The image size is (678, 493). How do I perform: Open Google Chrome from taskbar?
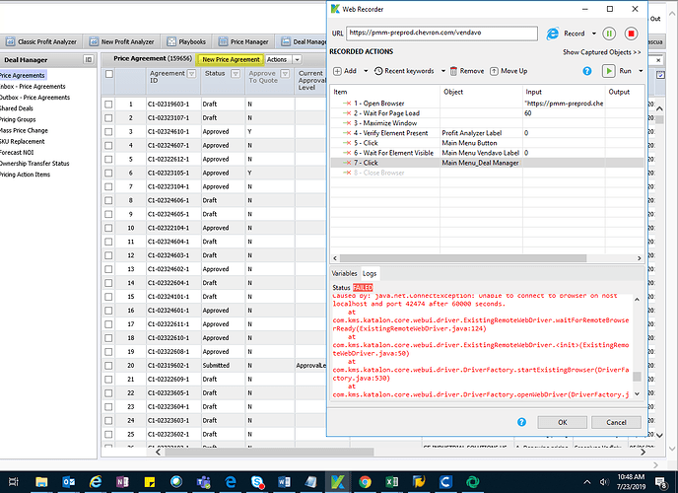coord(365,481)
